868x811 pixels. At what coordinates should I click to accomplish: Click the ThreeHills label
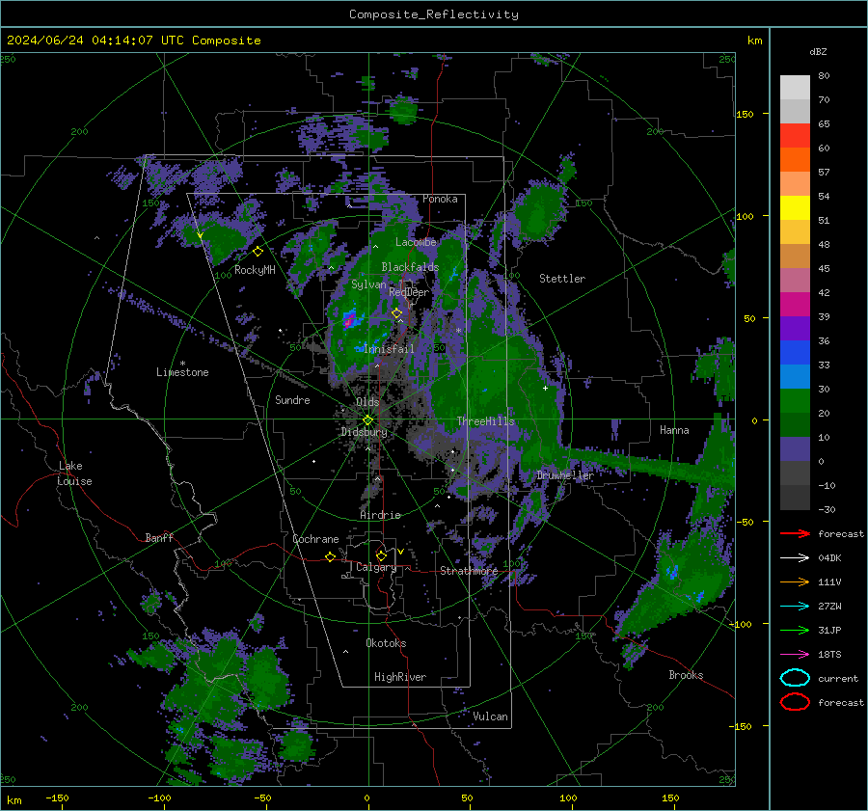(485, 421)
